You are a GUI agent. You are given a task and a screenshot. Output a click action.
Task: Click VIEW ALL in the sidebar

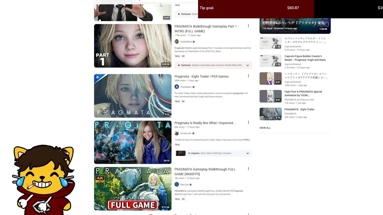click(x=265, y=128)
